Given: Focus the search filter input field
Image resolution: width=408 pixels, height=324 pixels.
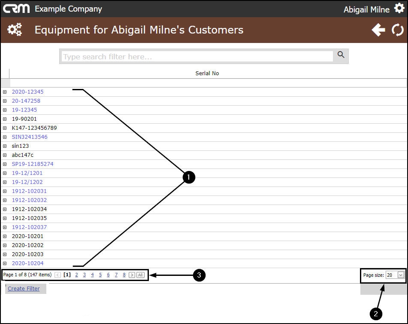Looking at the screenshot, I should click(197, 56).
